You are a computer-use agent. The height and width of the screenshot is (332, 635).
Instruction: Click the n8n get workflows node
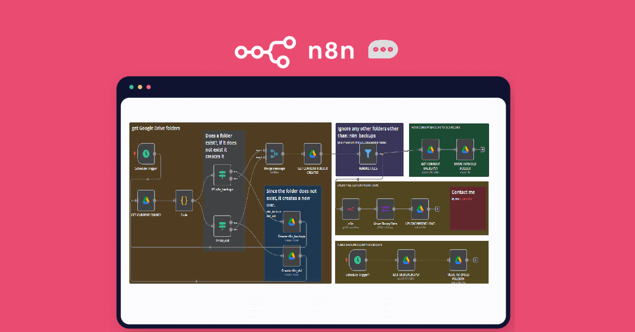coord(350,209)
